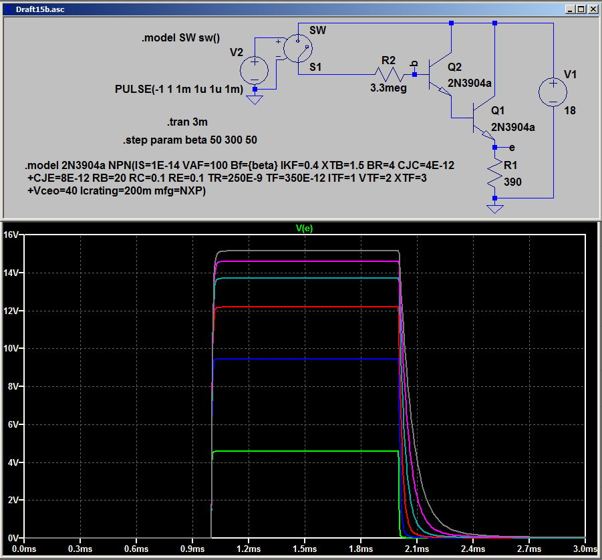Maximize the Draft15b.asc window
Viewport: 602px width, 560px height.
tap(581, 9)
